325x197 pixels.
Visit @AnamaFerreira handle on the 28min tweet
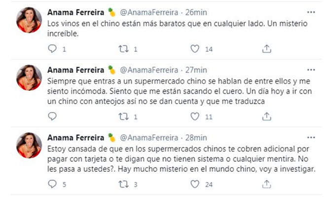(x=149, y=138)
